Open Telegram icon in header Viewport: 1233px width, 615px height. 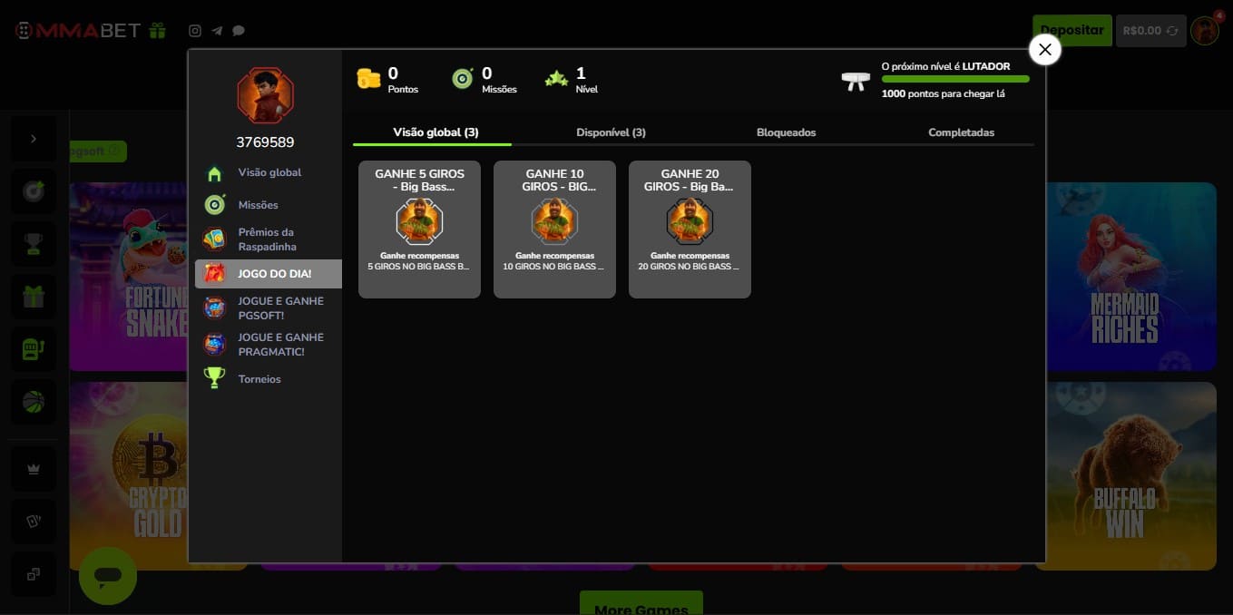click(x=217, y=31)
